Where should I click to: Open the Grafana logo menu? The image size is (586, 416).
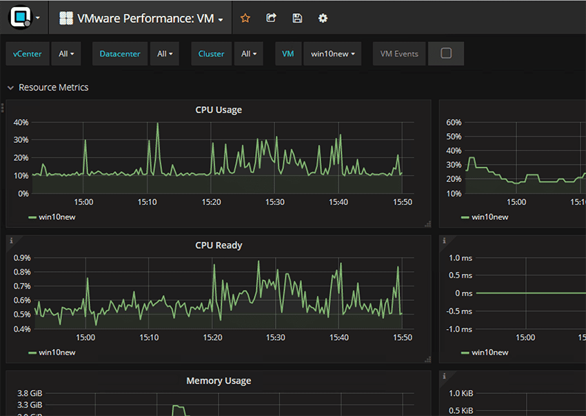(x=21, y=17)
